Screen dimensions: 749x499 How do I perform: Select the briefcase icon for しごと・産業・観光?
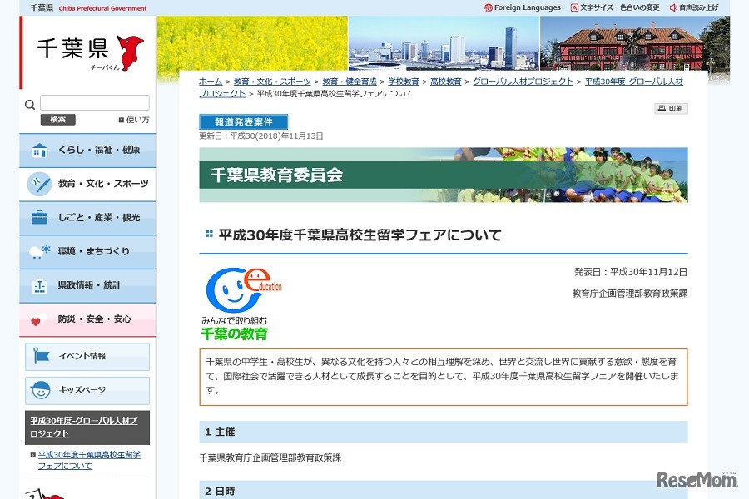(39, 217)
